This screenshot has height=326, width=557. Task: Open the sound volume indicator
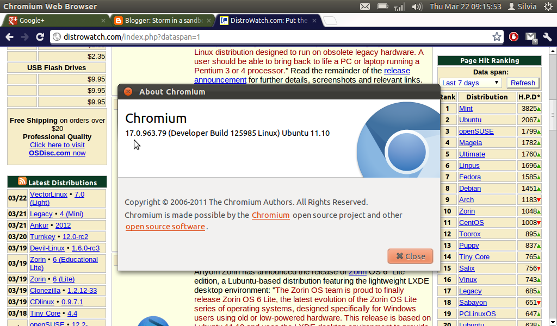417,7
